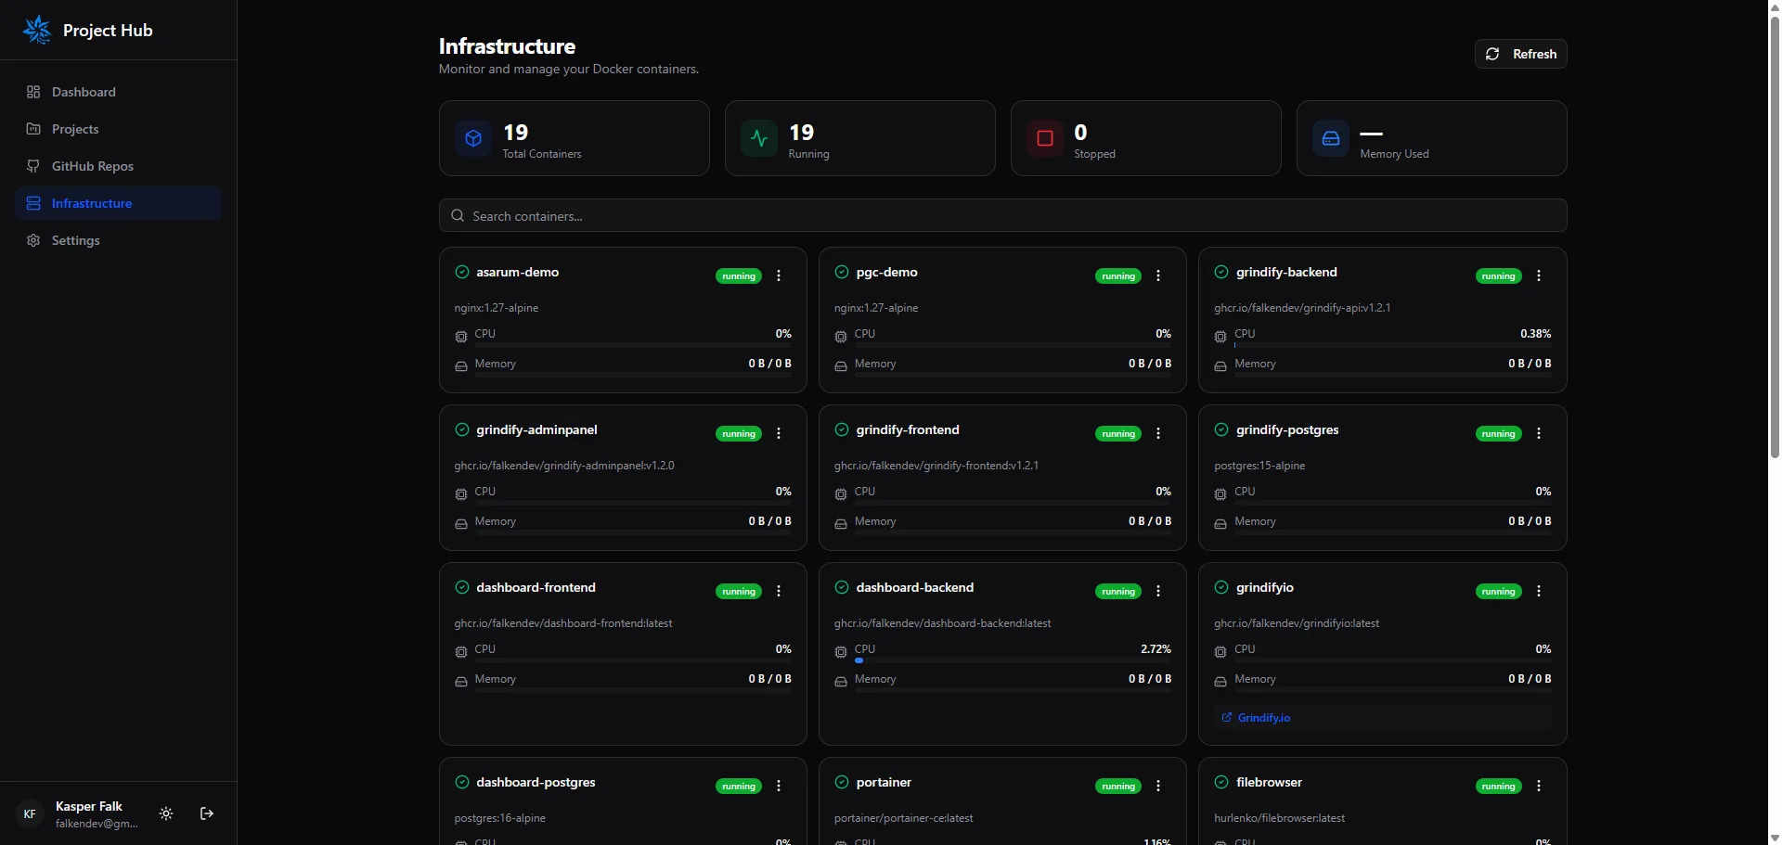Screen dimensions: 1782x845
Task: Click the filebrowser status check icon
Action: click(x=1221, y=782)
